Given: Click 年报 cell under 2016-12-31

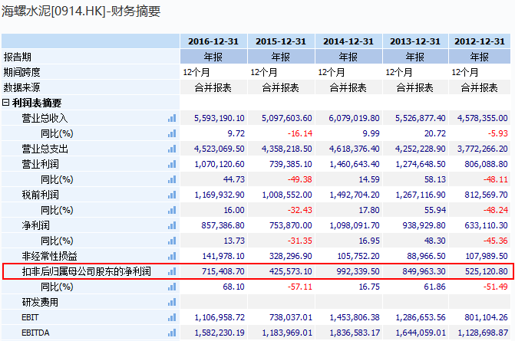Looking at the screenshot, I should click(x=213, y=57).
